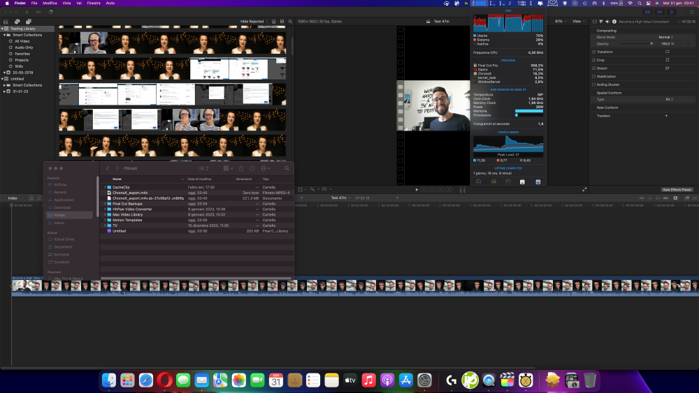Uncheck the Transform checkbox
The image size is (699, 393).
point(593,52)
